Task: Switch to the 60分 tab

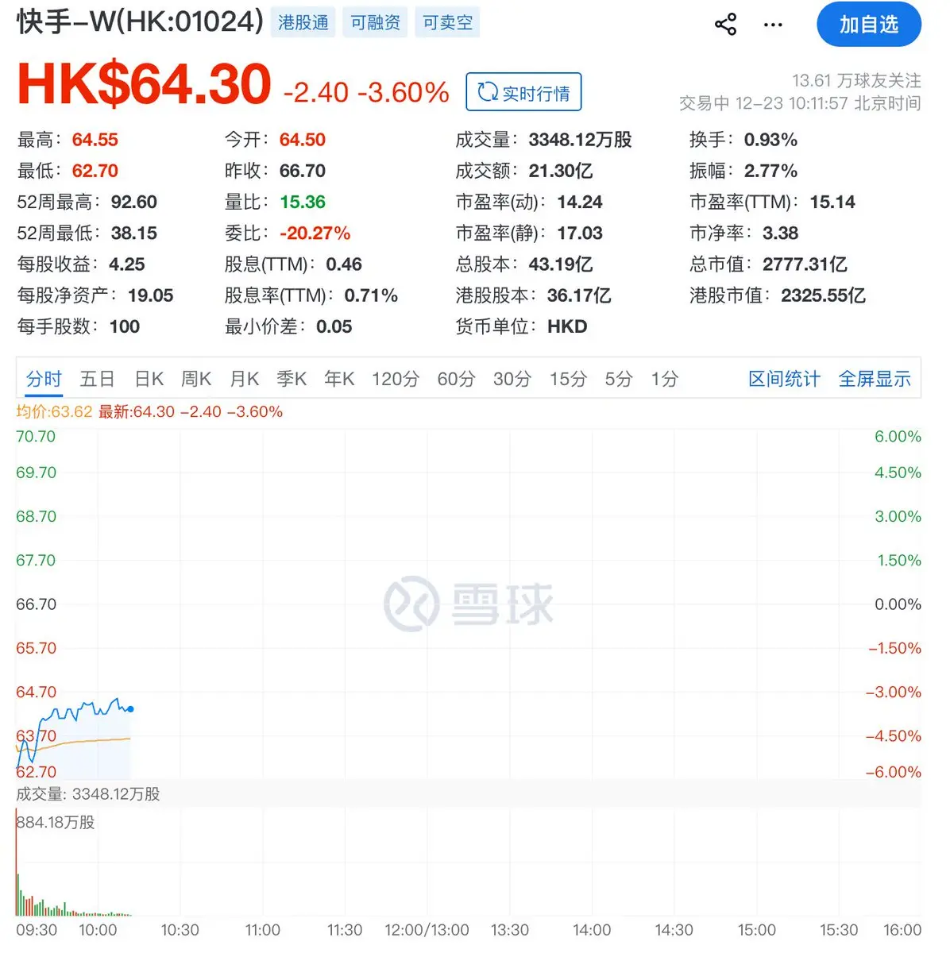Action: pyautogui.click(x=456, y=379)
